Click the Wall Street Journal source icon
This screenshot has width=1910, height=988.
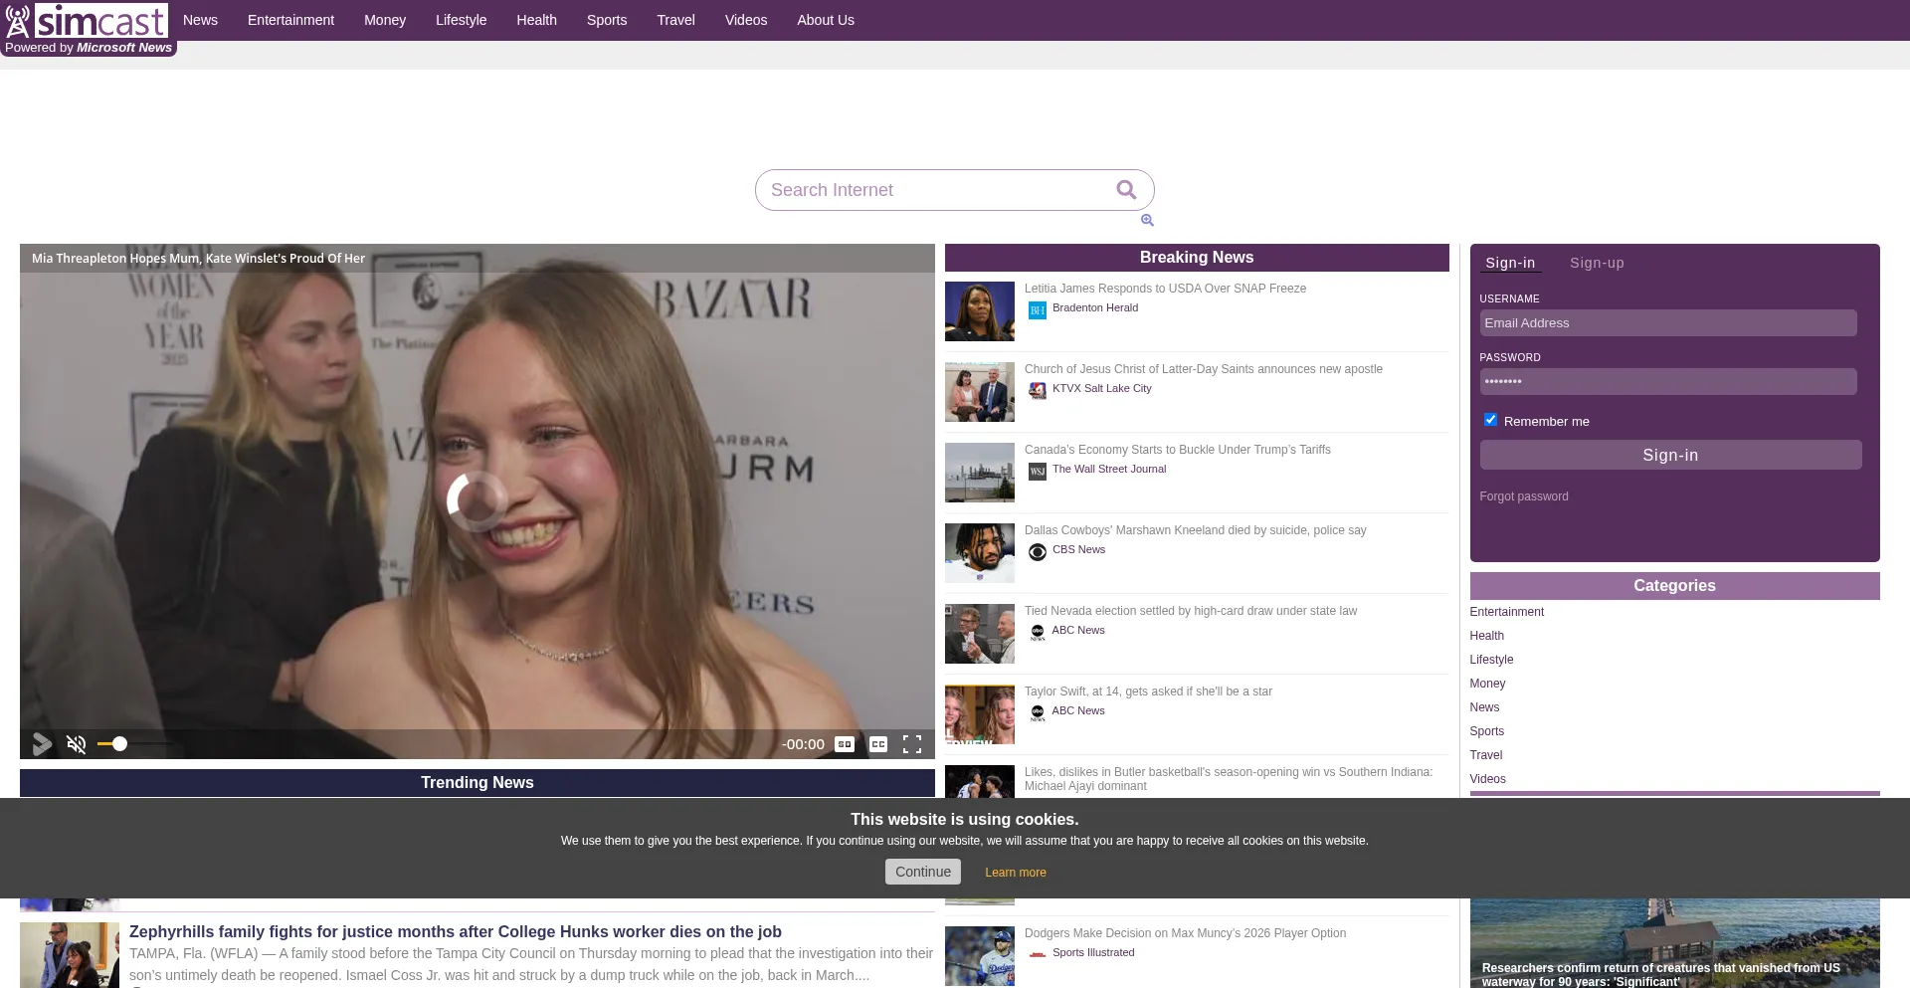pyautogui.click(x=1038, y=472)
